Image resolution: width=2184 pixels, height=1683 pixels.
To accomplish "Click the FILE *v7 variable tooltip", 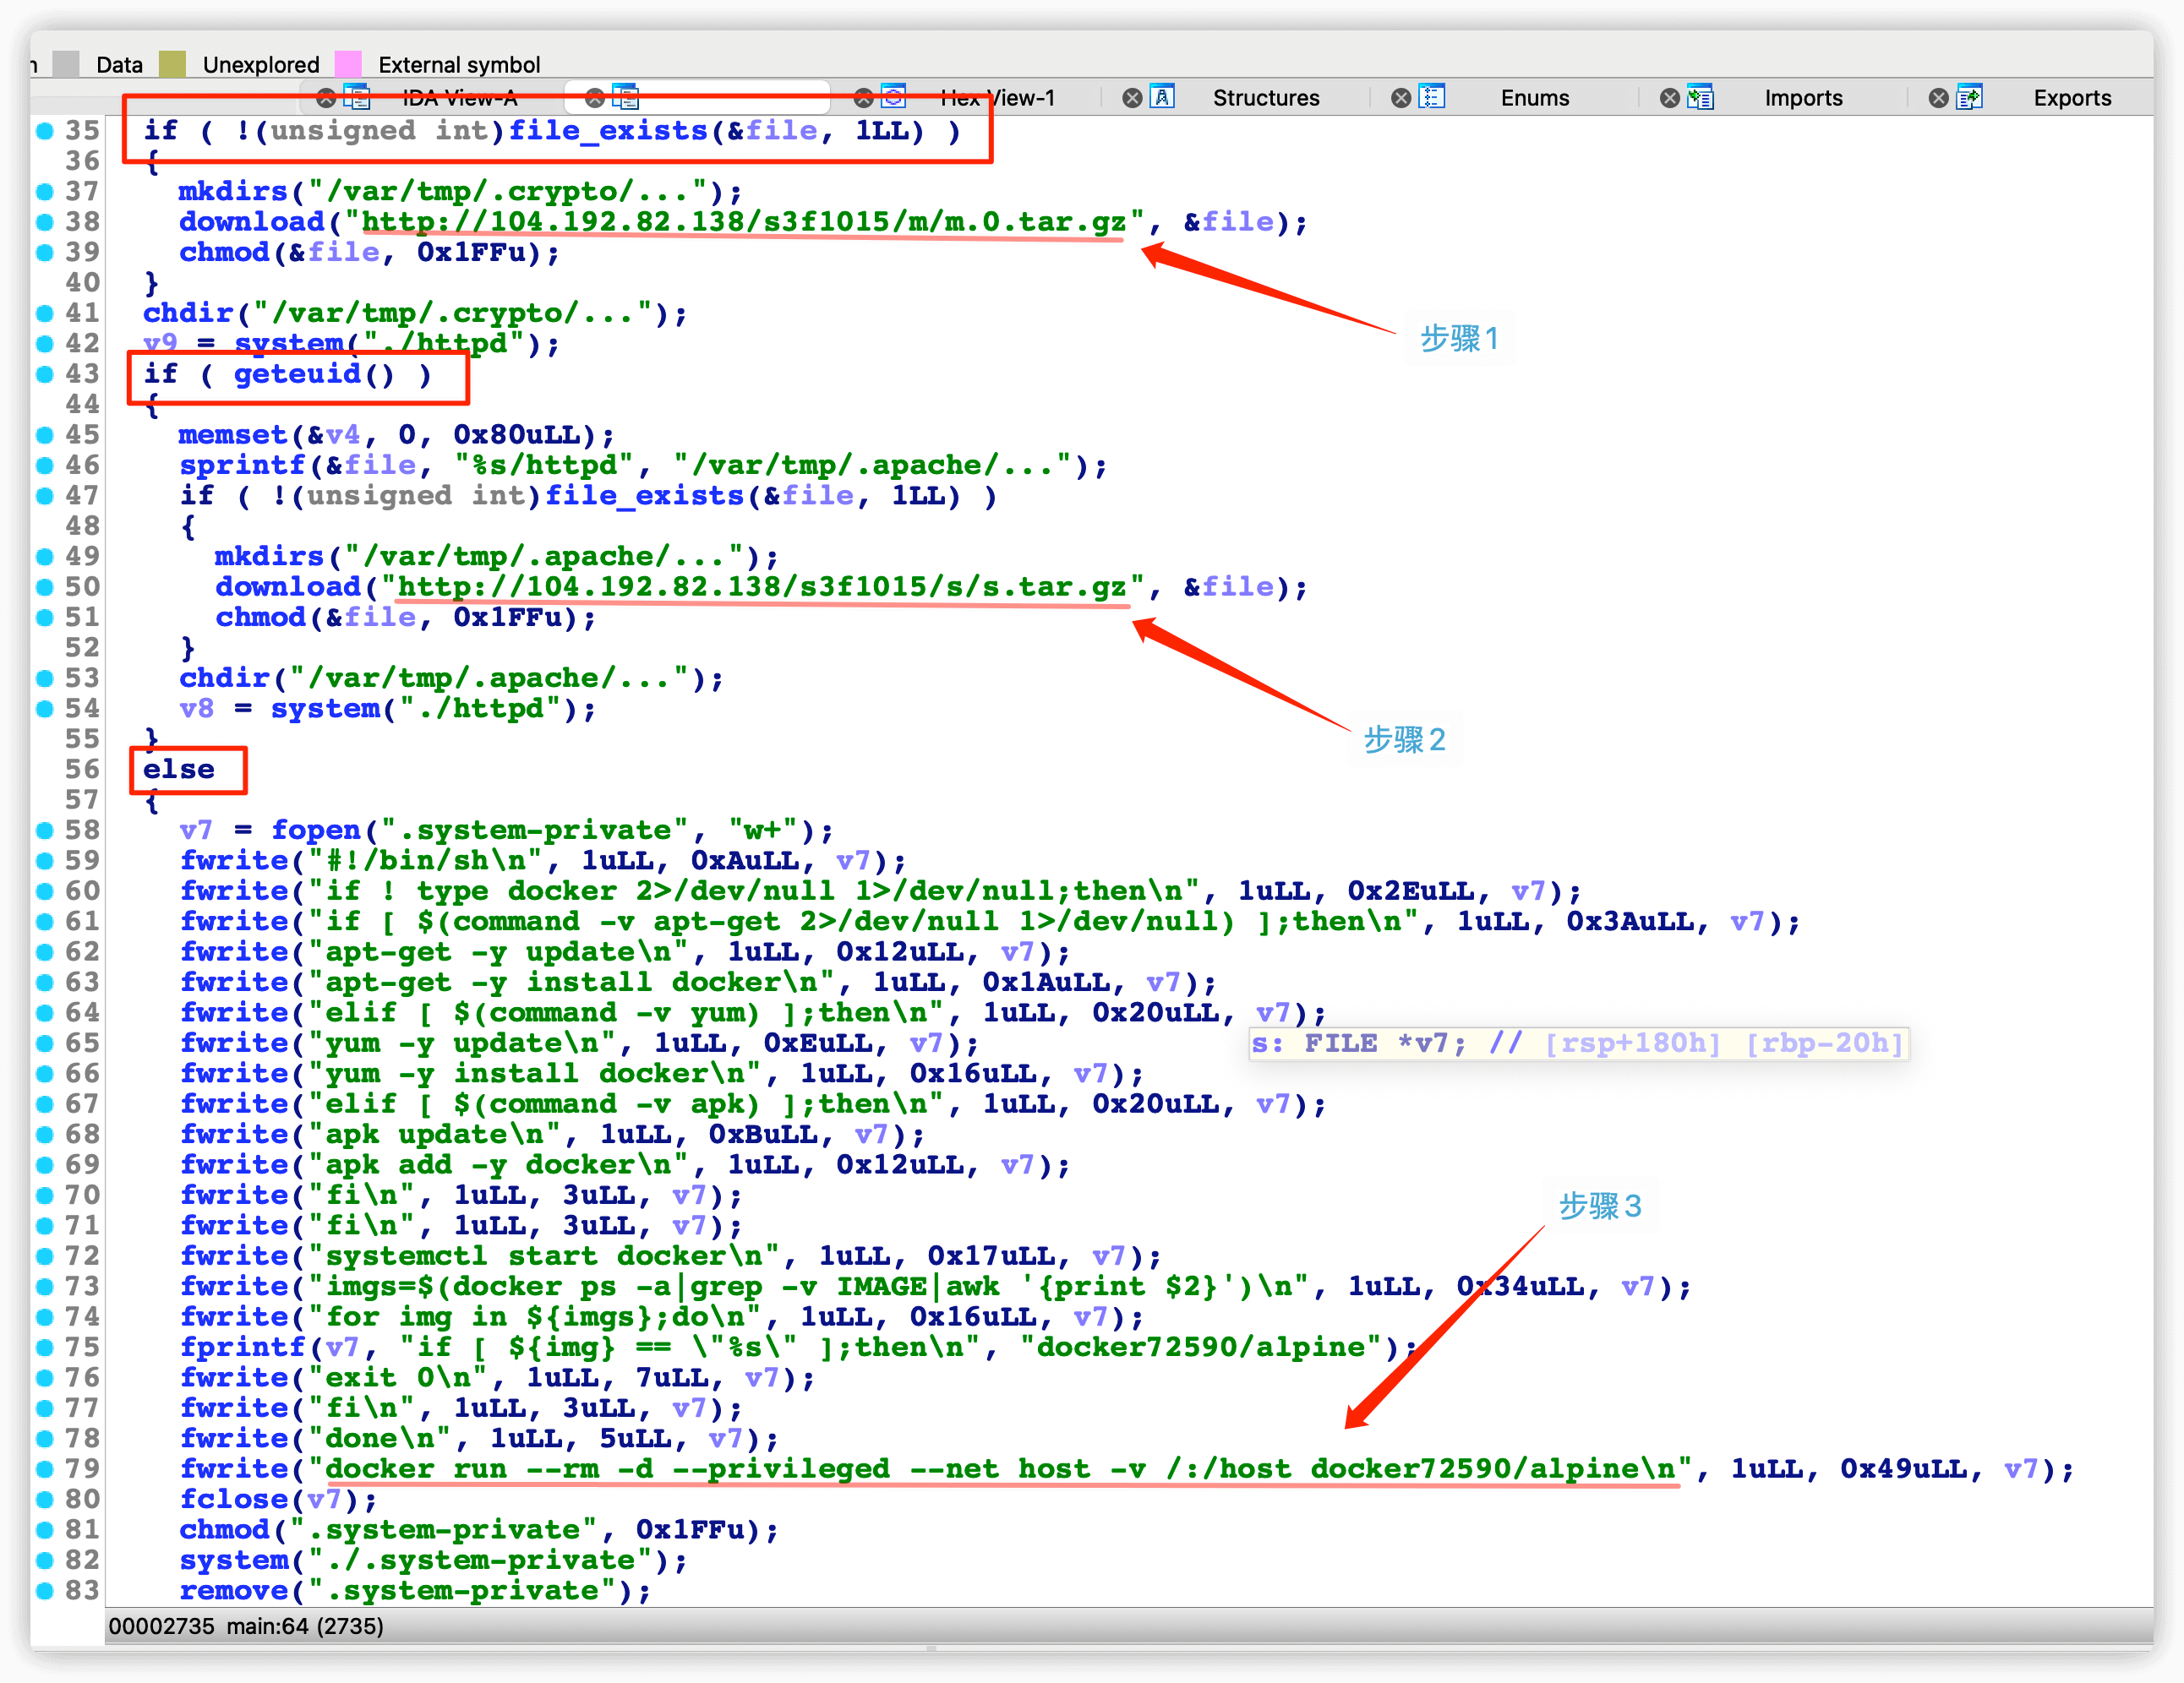I will click(x=1578, y=1043).
